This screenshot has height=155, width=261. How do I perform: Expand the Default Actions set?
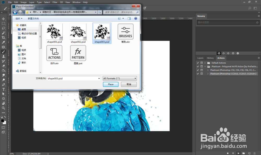(x=205, y=63)
